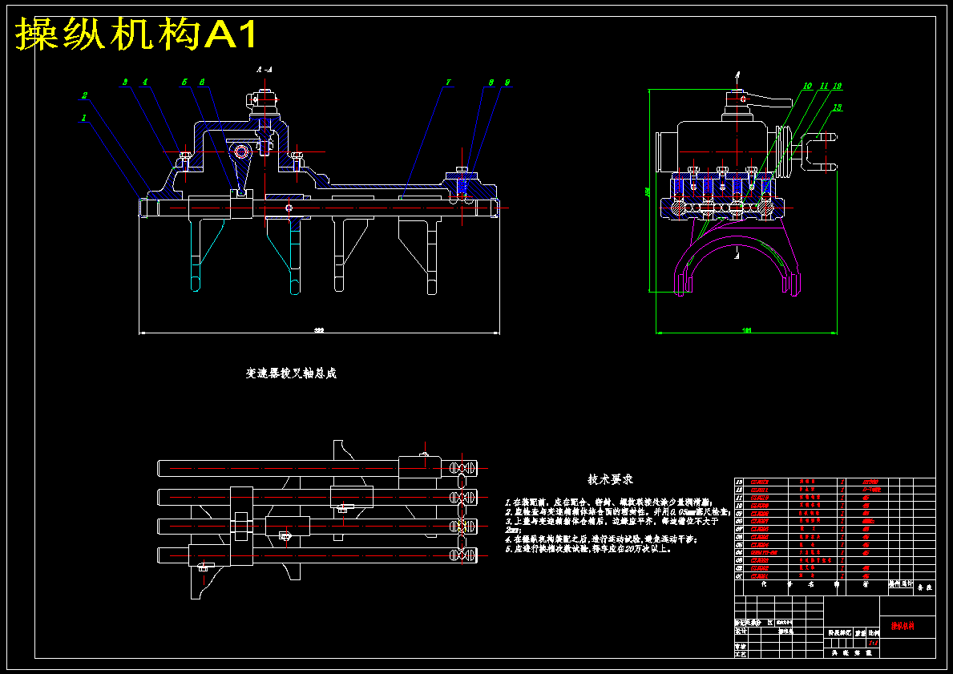Click the caption "变速器拨叉轴总成"
Screen dimensions: 953x674
pos(290,373)
